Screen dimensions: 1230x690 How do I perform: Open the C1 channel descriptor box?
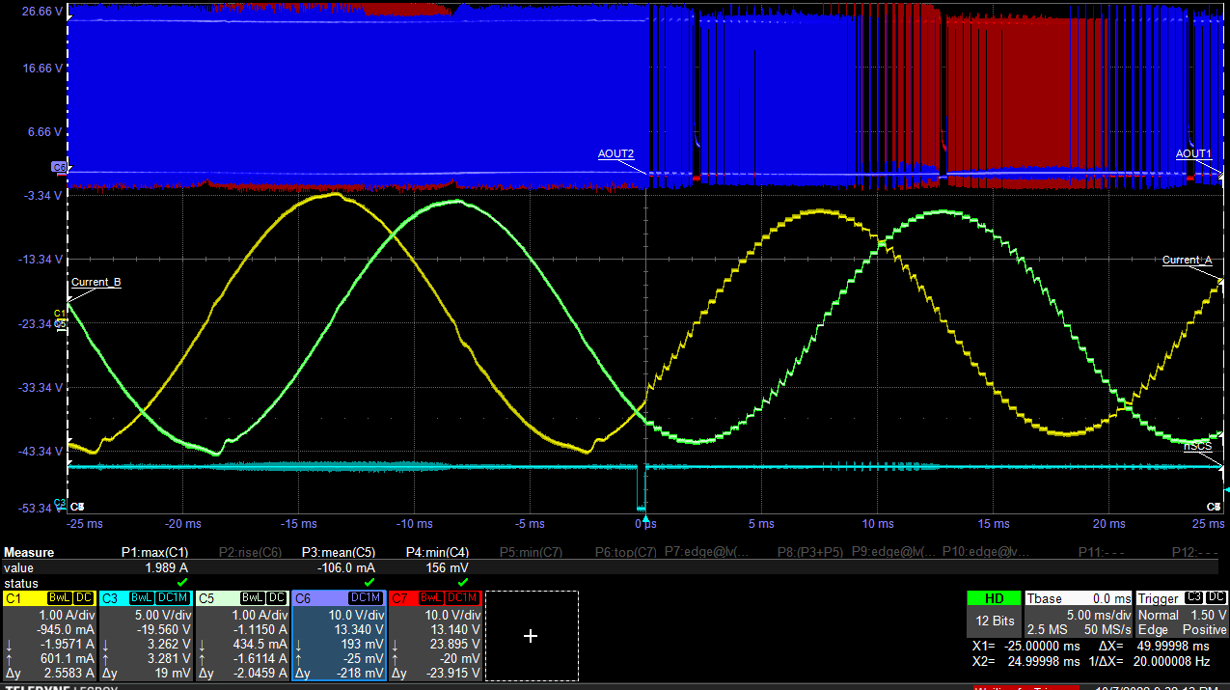[x=49, y=636]
